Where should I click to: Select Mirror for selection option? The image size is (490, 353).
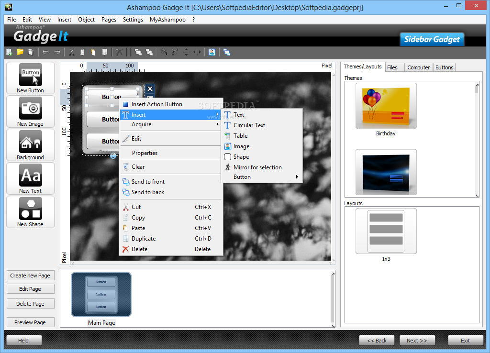tap(262, 167)
